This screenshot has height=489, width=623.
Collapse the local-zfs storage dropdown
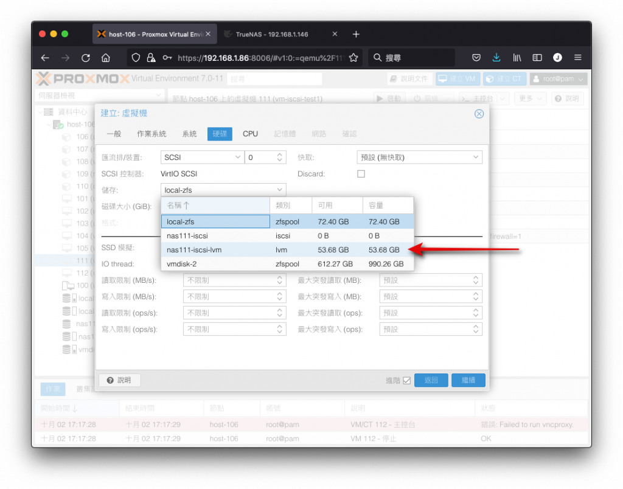pos(279,190)
